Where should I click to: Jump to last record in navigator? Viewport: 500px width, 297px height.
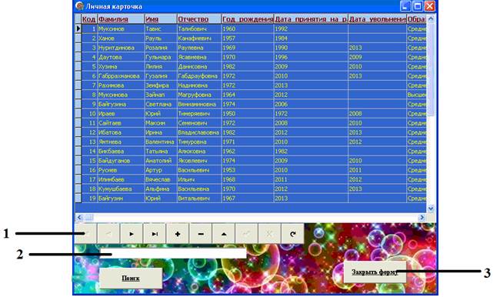[155, 234]
